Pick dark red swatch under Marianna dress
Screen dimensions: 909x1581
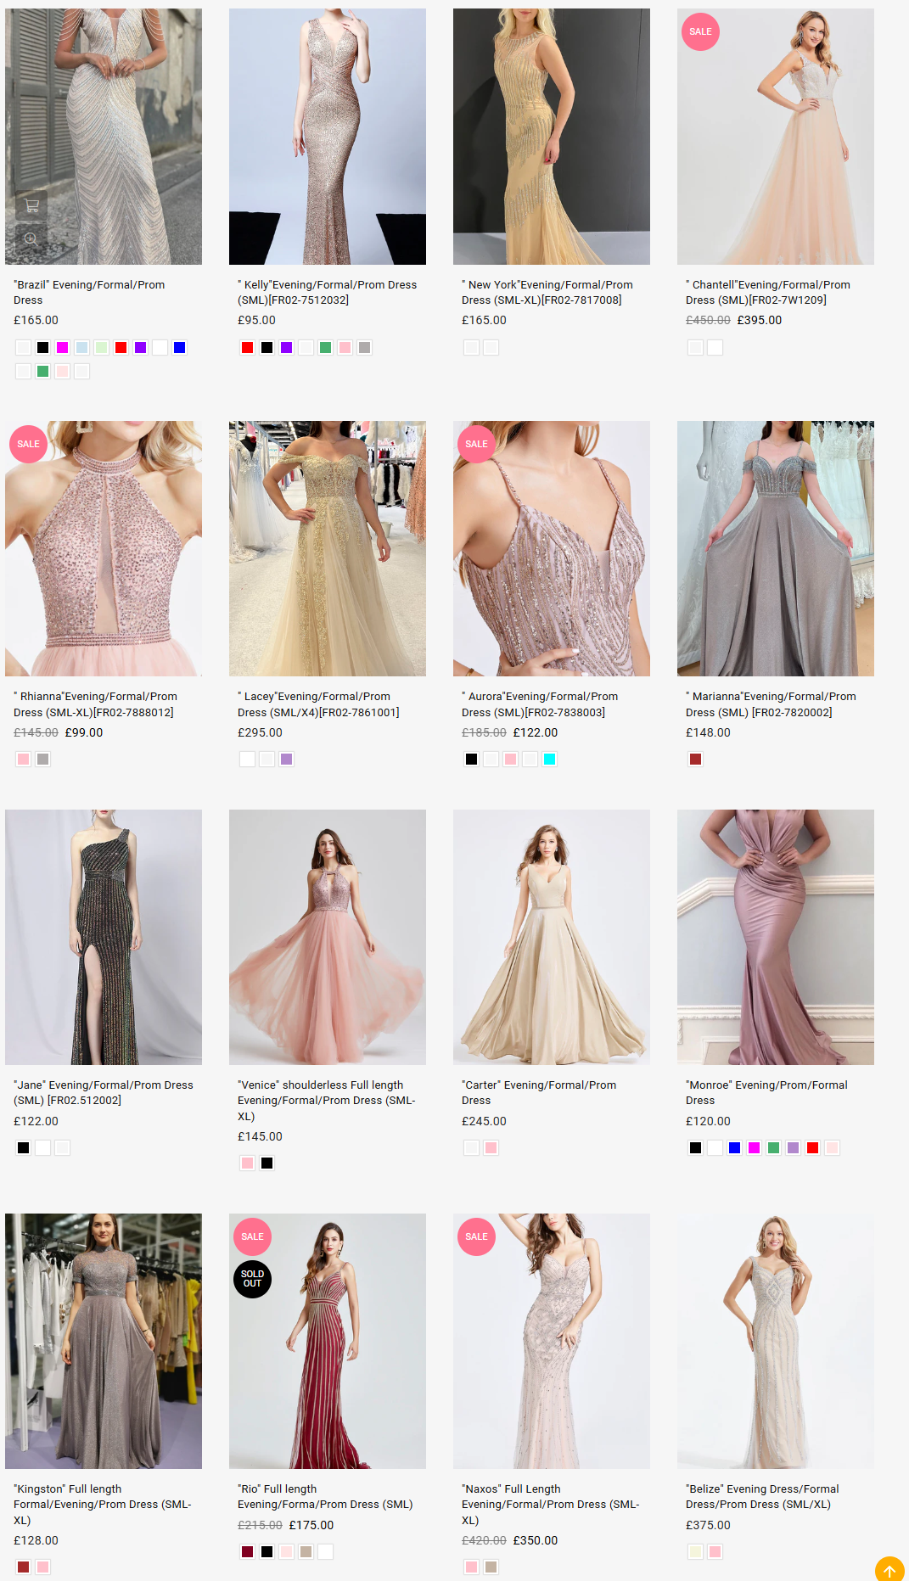coord(695,759)
